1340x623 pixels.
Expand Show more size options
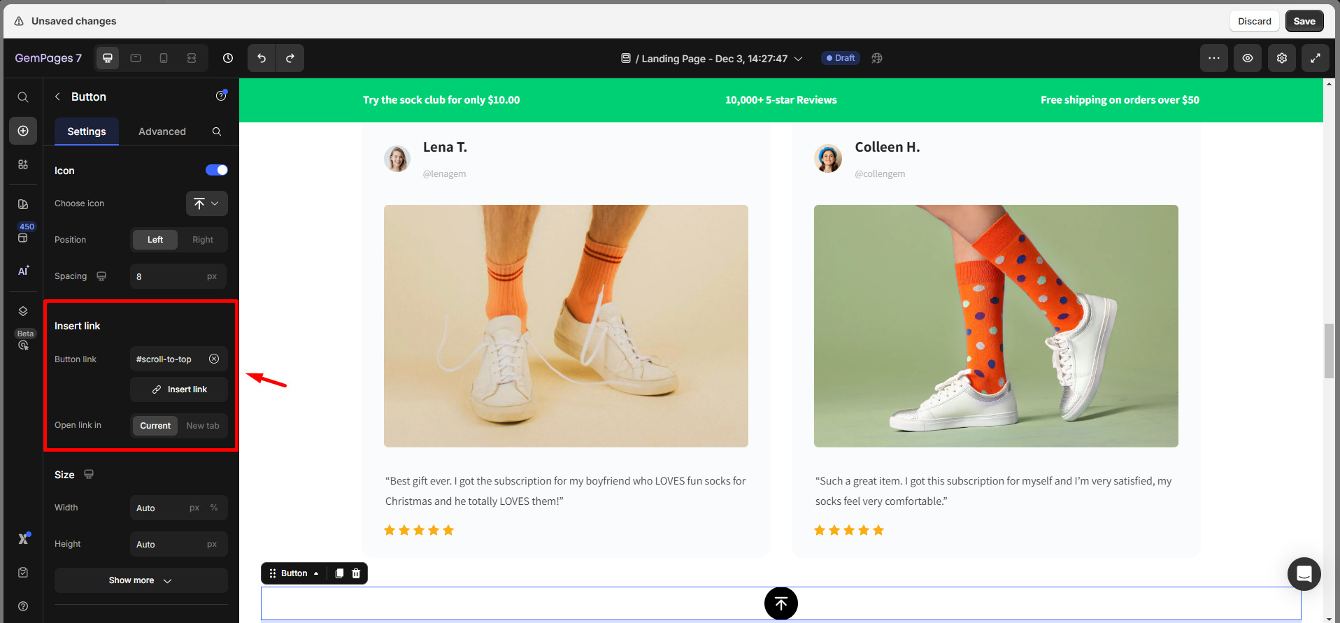pos(141,580)
